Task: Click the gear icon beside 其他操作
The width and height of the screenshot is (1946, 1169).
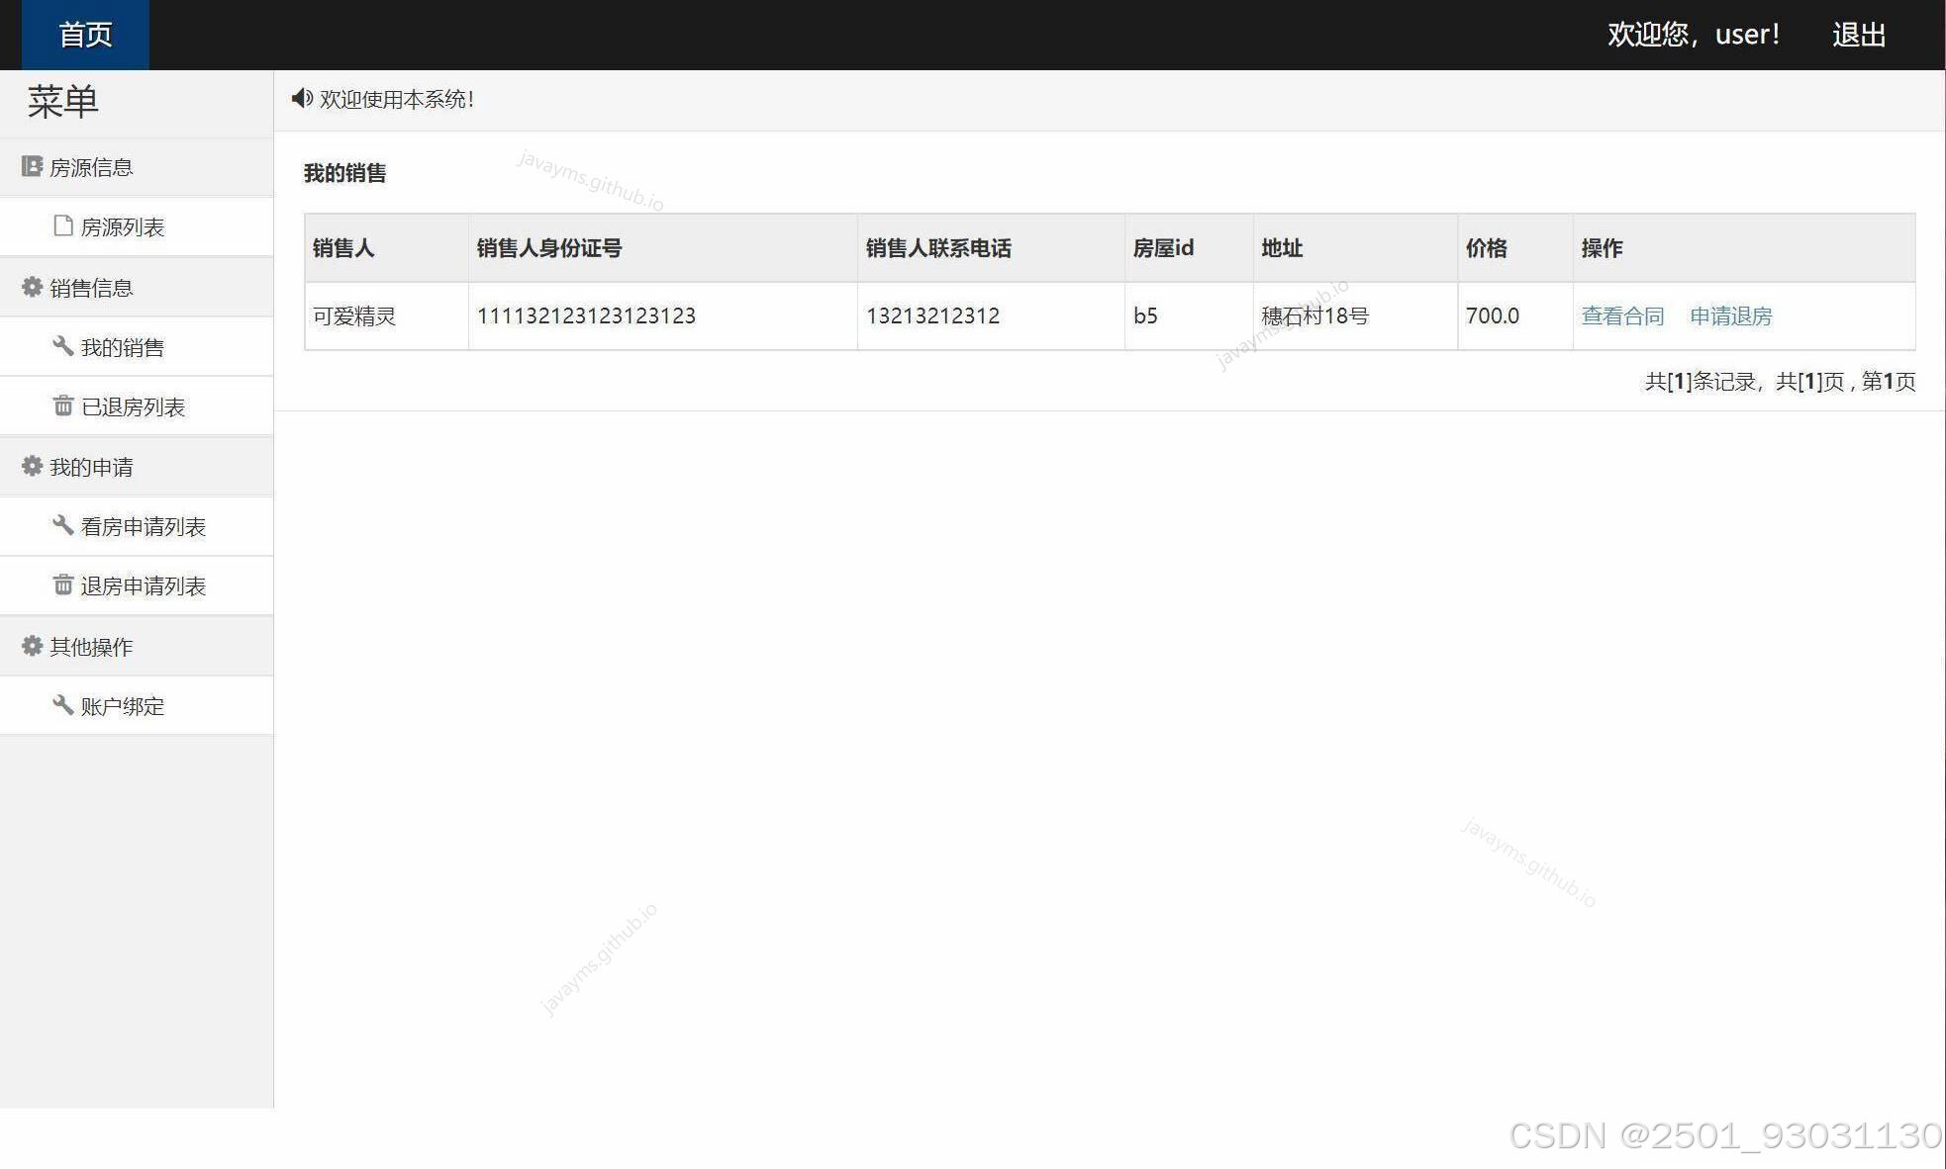Action: click(x=31, y=646)
